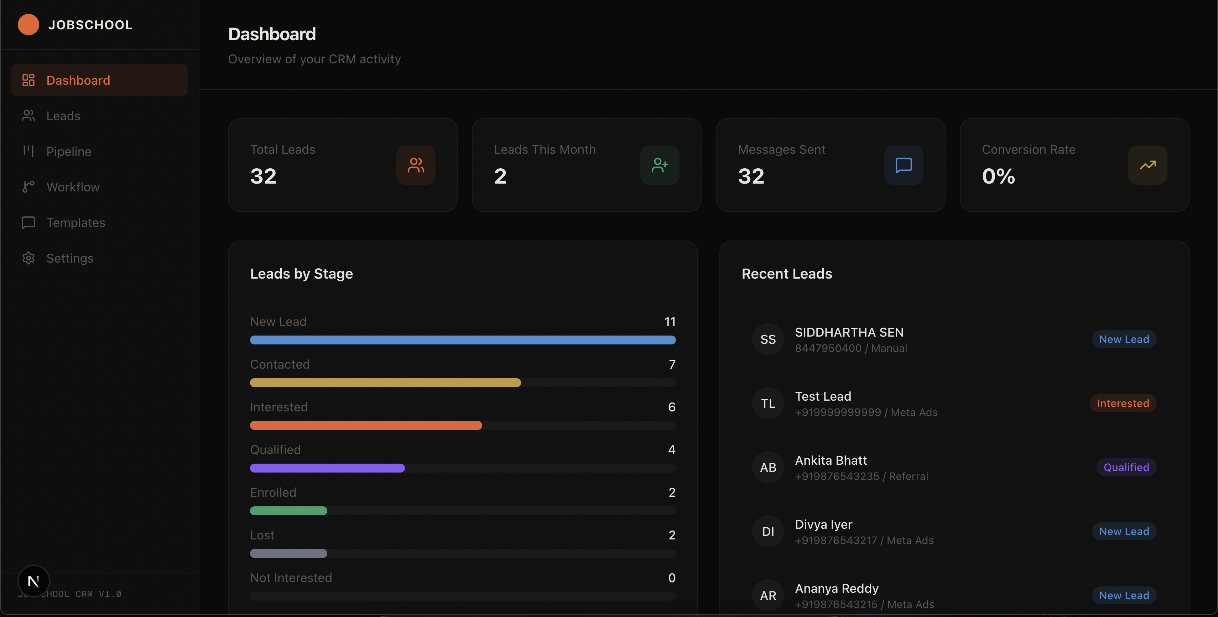Click the Total Leads people icon
Viewport: 1218px width, 617px height.
(x=416, y=165)
